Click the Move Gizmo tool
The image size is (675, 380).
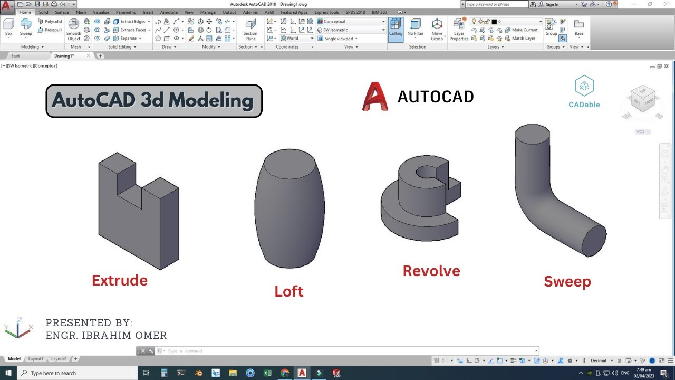click(437, 30)
